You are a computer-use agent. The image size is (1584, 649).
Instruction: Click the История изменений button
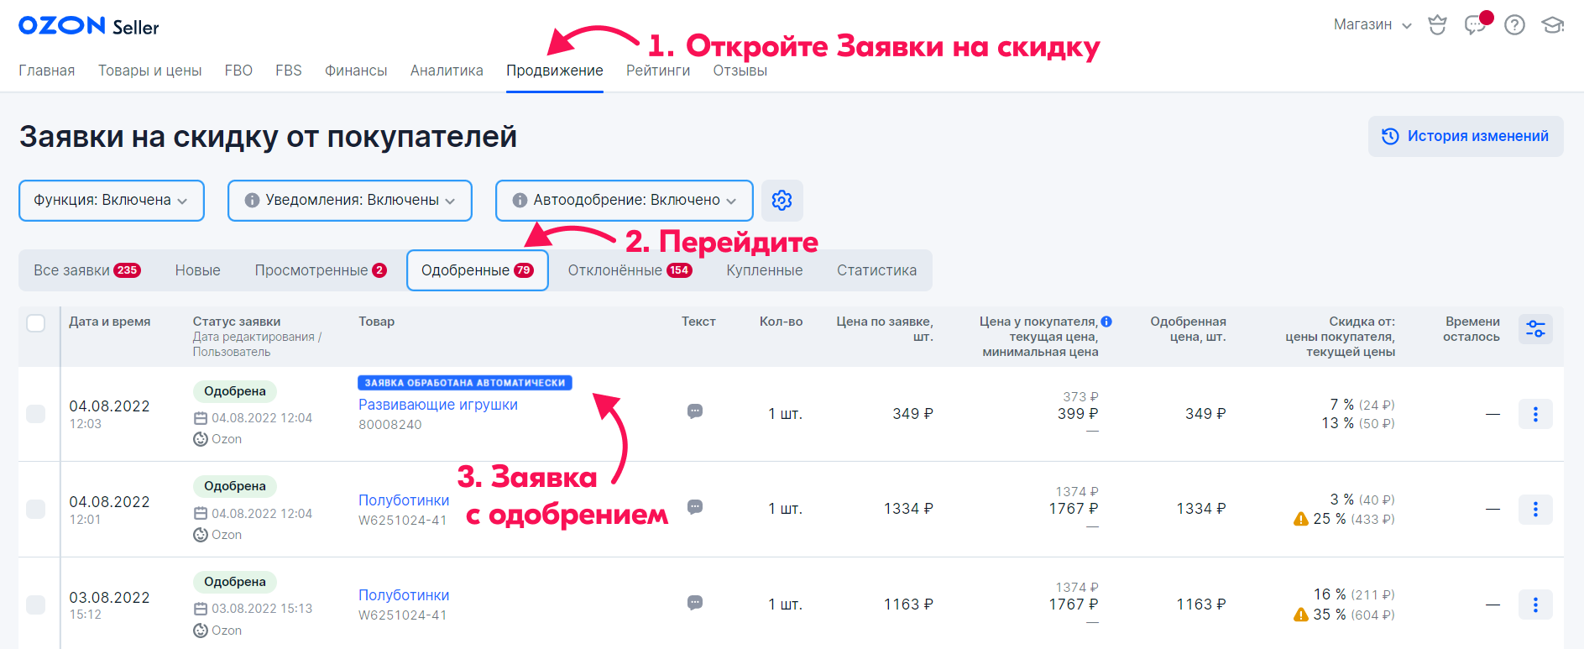[x=1465, y=136]
